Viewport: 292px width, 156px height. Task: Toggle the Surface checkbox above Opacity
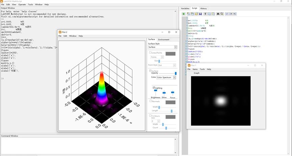[151, 71]
